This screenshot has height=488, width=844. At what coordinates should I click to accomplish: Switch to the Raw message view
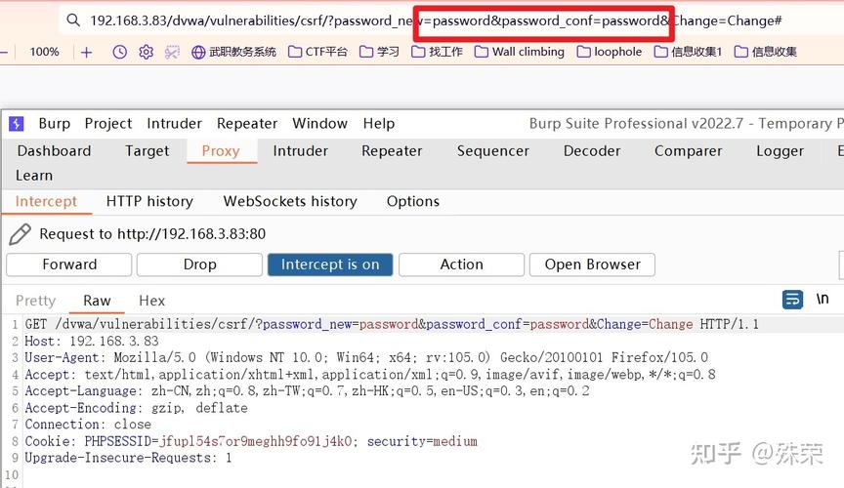97,301
